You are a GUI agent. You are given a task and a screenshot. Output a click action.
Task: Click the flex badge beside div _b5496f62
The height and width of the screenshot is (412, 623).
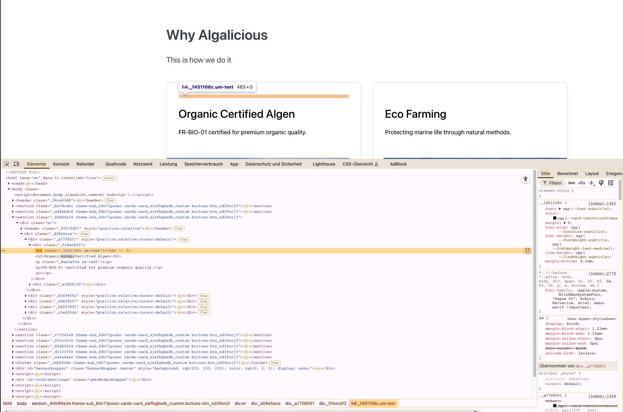pyautogui.click(x=204, y=296)
